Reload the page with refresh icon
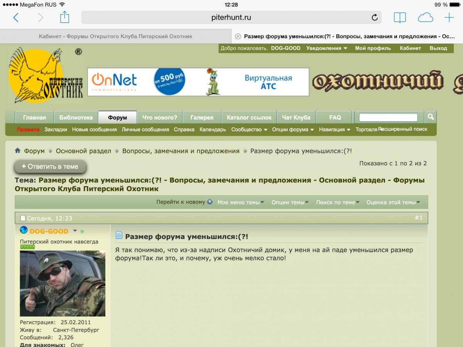Viewport: 463px width, 347px height. pyautogui.click(x=374, y=17)
